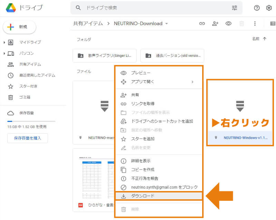Click the ドライブで検索 search field
Image resolution: width=276 pixels, height=220 pixels.
156,8
